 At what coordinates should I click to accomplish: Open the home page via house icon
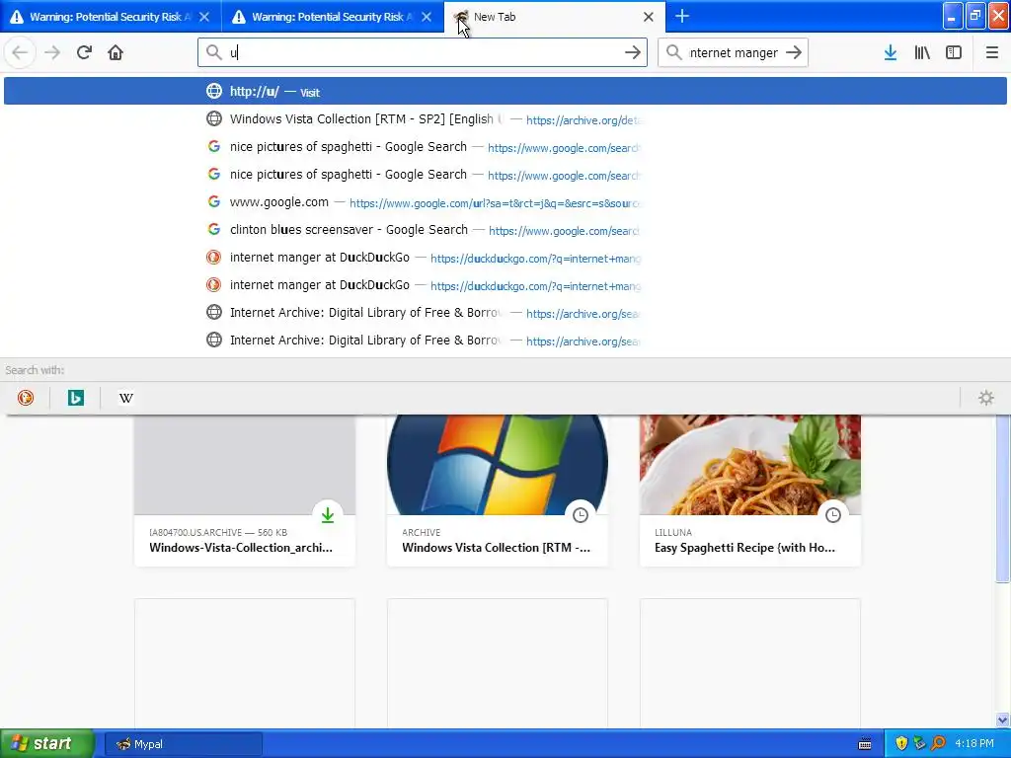coord(116,52)
